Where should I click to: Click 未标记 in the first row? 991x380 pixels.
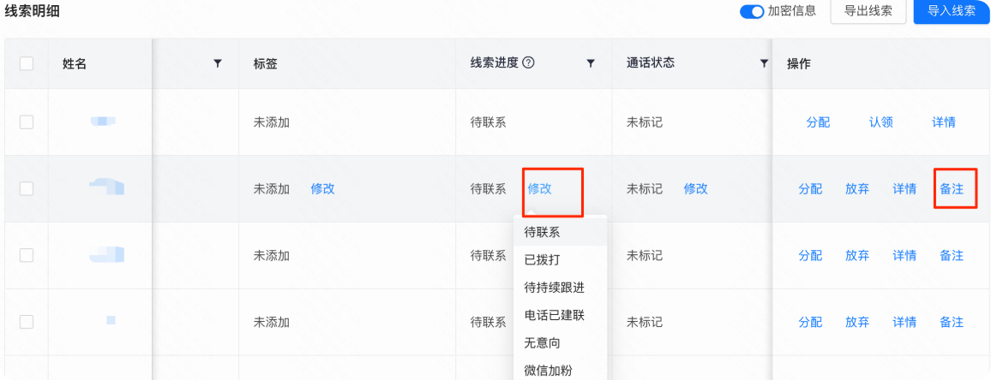[645, 122]
